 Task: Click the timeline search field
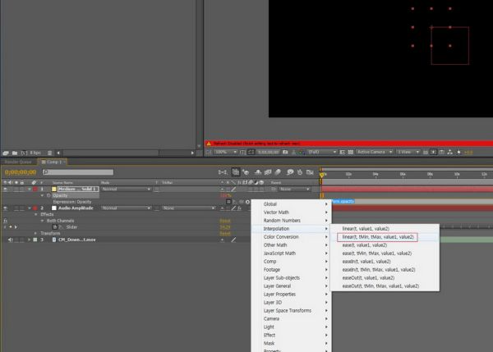pos(78,171)
